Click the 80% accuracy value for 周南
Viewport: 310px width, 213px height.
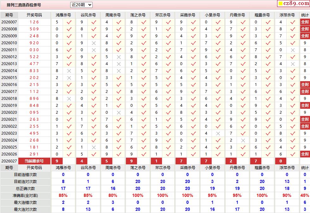pos(113,195)
